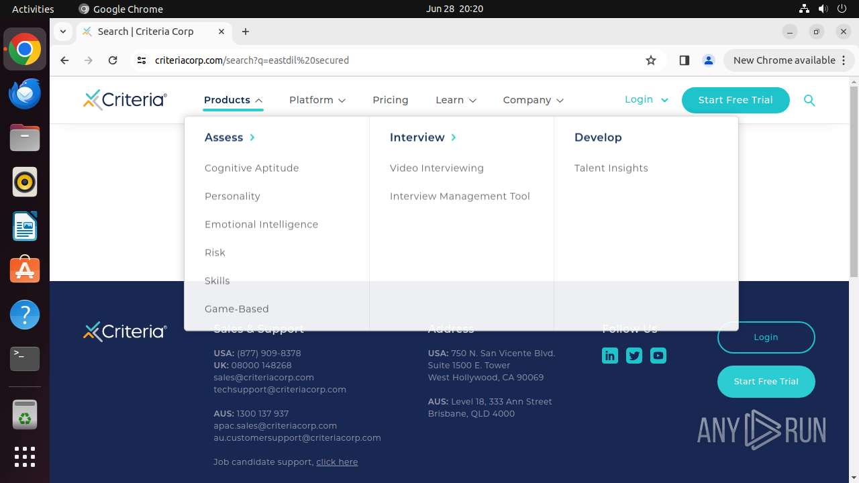The width and height of the screenshot is (859, 483).
Task: Email apac.sales@criteriacorp.com link
Action: pyautogui.click(x=275, y=426)
